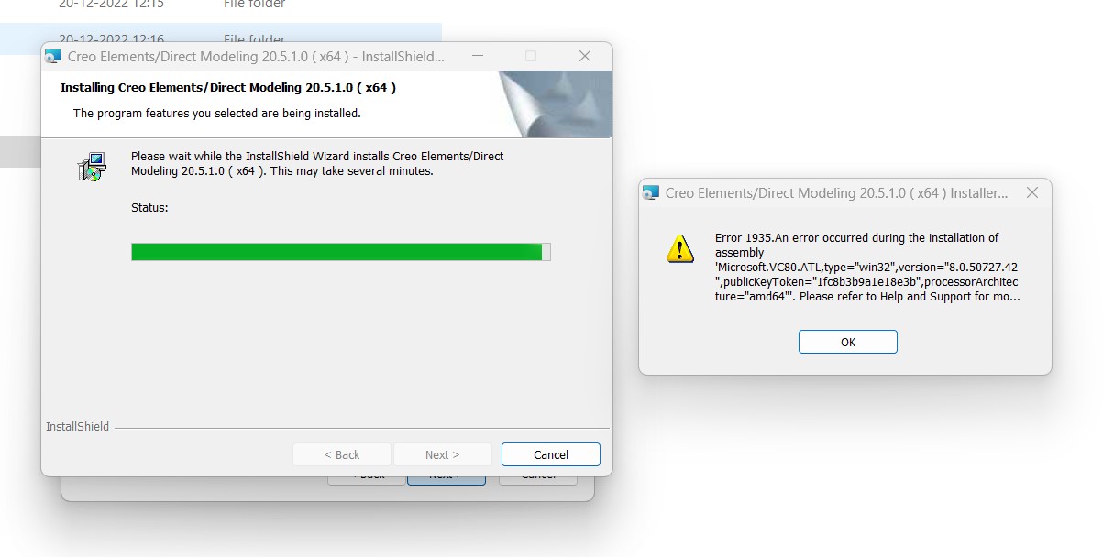1114x557 pixels.
Task: Select the File folder row dated 12:15
Action: point(220,5)
